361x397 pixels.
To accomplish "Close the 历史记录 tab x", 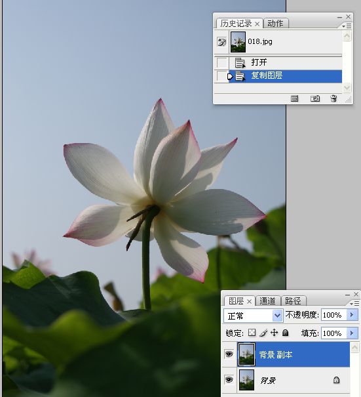I will (x=257, y=24).
